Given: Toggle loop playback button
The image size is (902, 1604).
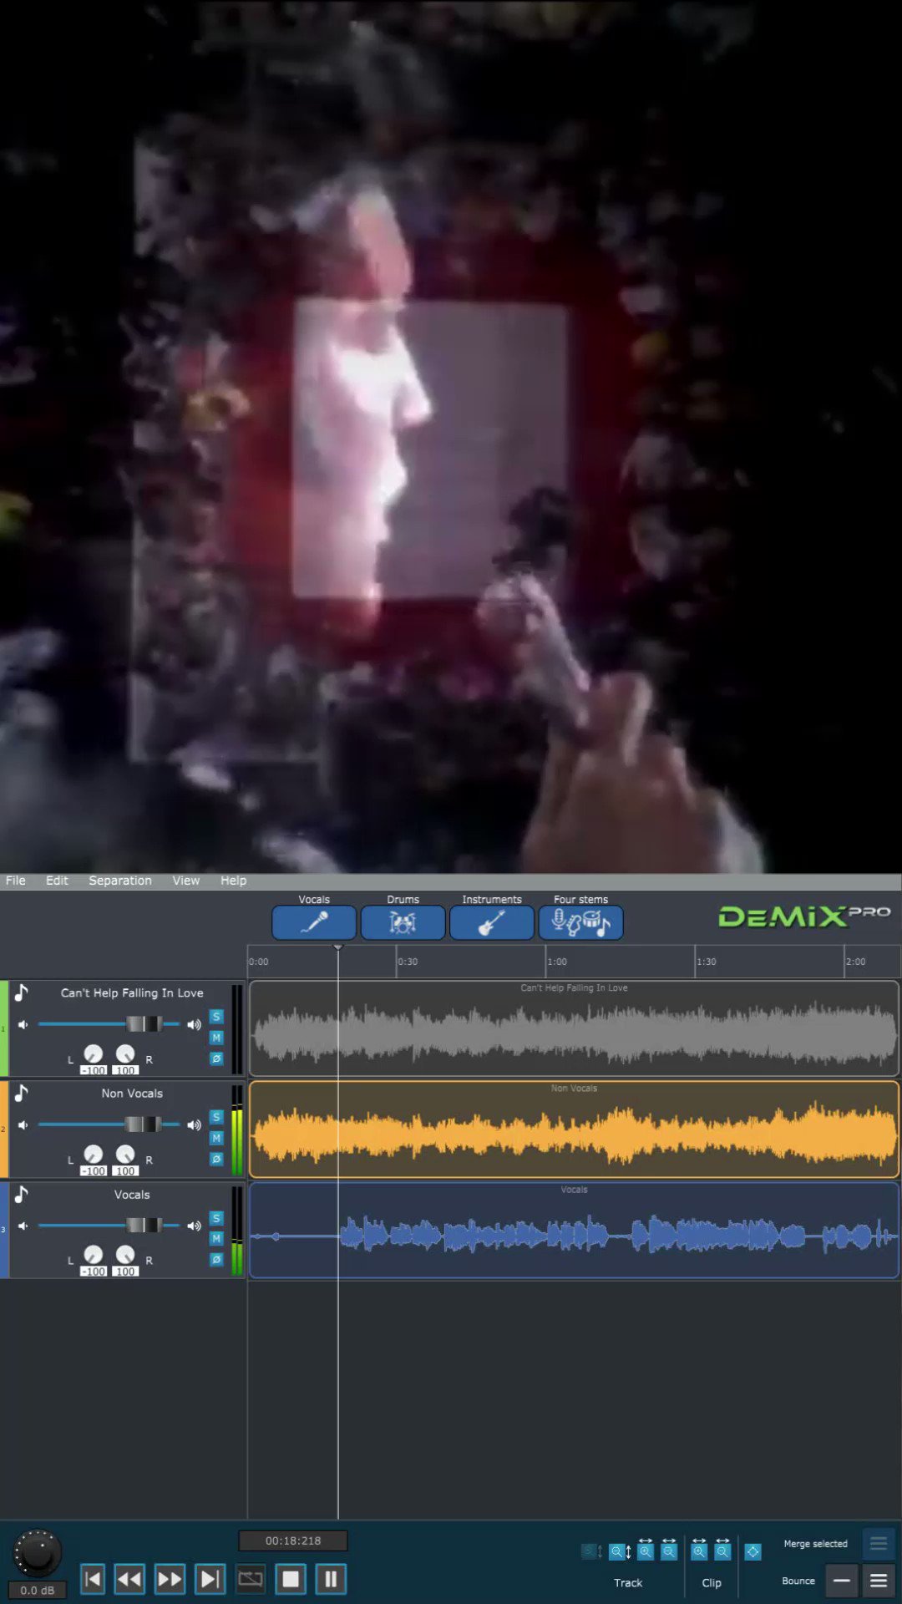Looking at the screenshot, I should [x=250, y=1579].
